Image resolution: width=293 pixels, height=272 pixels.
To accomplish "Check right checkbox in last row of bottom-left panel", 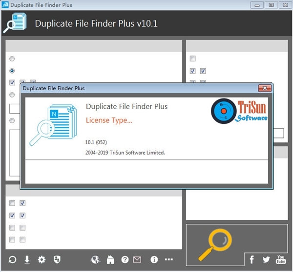I will [22, 239].
